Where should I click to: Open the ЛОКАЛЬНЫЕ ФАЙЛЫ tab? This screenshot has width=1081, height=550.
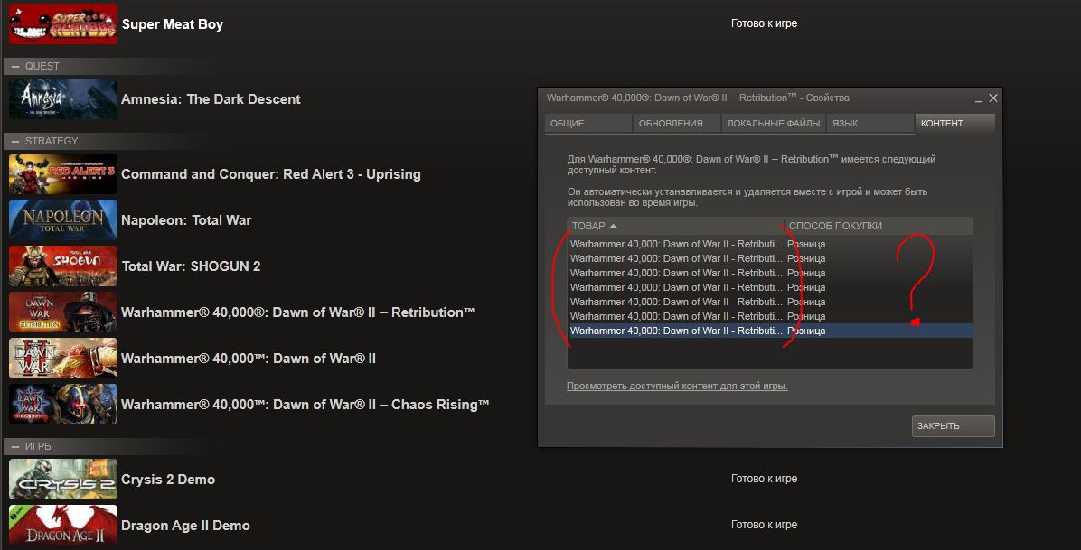pos(773,124)
